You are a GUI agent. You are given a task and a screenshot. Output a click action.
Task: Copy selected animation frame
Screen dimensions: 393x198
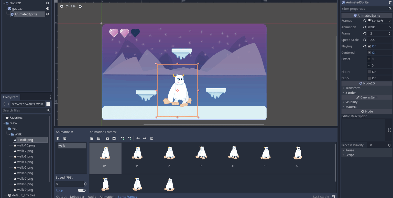tap(107, 138)
